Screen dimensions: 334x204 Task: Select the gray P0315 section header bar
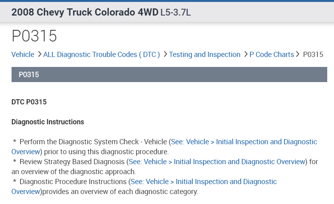pos(169,74)
